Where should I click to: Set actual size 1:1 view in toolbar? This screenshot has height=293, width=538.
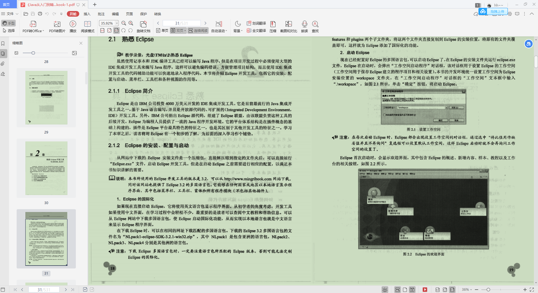pos(102,30)
